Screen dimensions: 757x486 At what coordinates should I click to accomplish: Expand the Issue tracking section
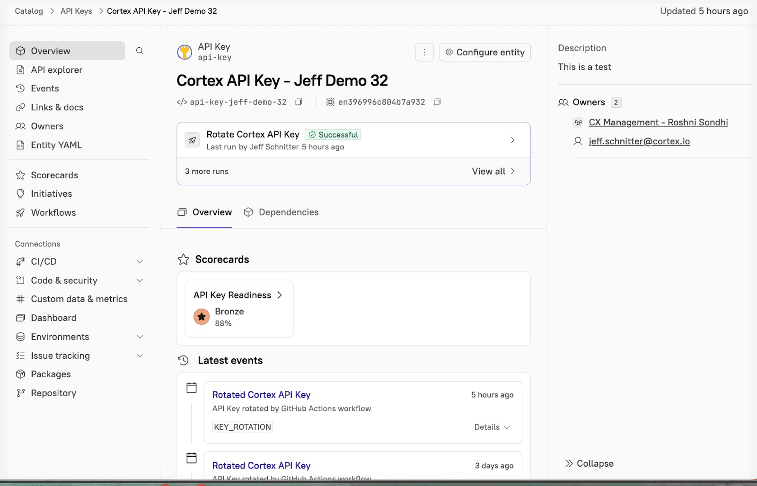[140, 356]
